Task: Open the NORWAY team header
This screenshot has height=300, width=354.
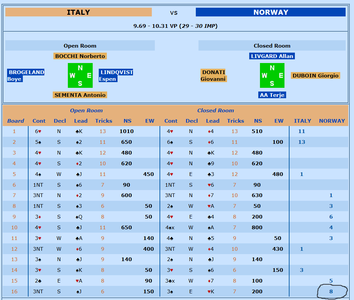Action: [x=270, y=12]
